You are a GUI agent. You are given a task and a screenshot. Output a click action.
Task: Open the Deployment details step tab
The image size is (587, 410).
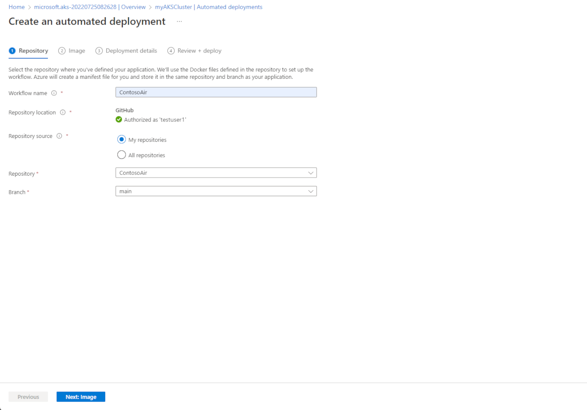126,51
